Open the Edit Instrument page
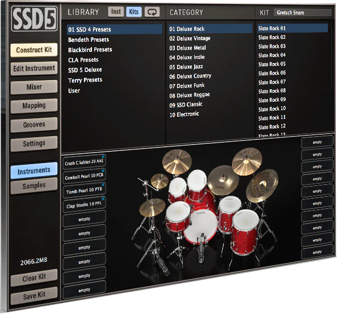Screen dimensions: 337x314 click(x=34, y=69)
